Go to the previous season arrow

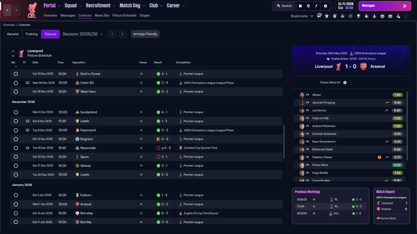coord(112,34)
